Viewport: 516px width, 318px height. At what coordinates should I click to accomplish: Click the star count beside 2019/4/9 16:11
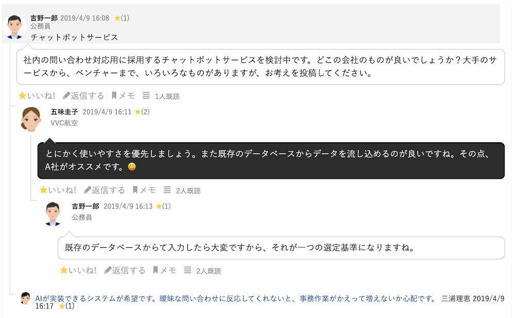(x=142, y=112)
